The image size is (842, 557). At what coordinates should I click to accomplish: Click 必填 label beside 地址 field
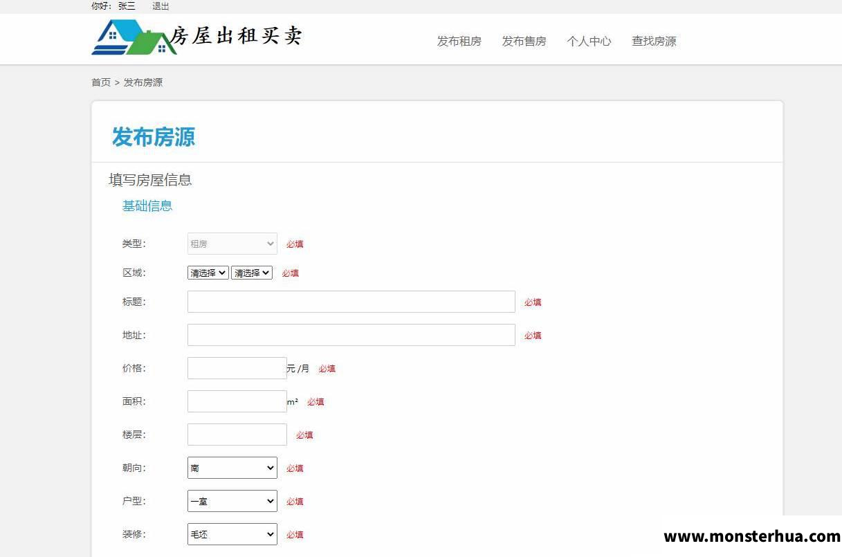tap(533, 336)
